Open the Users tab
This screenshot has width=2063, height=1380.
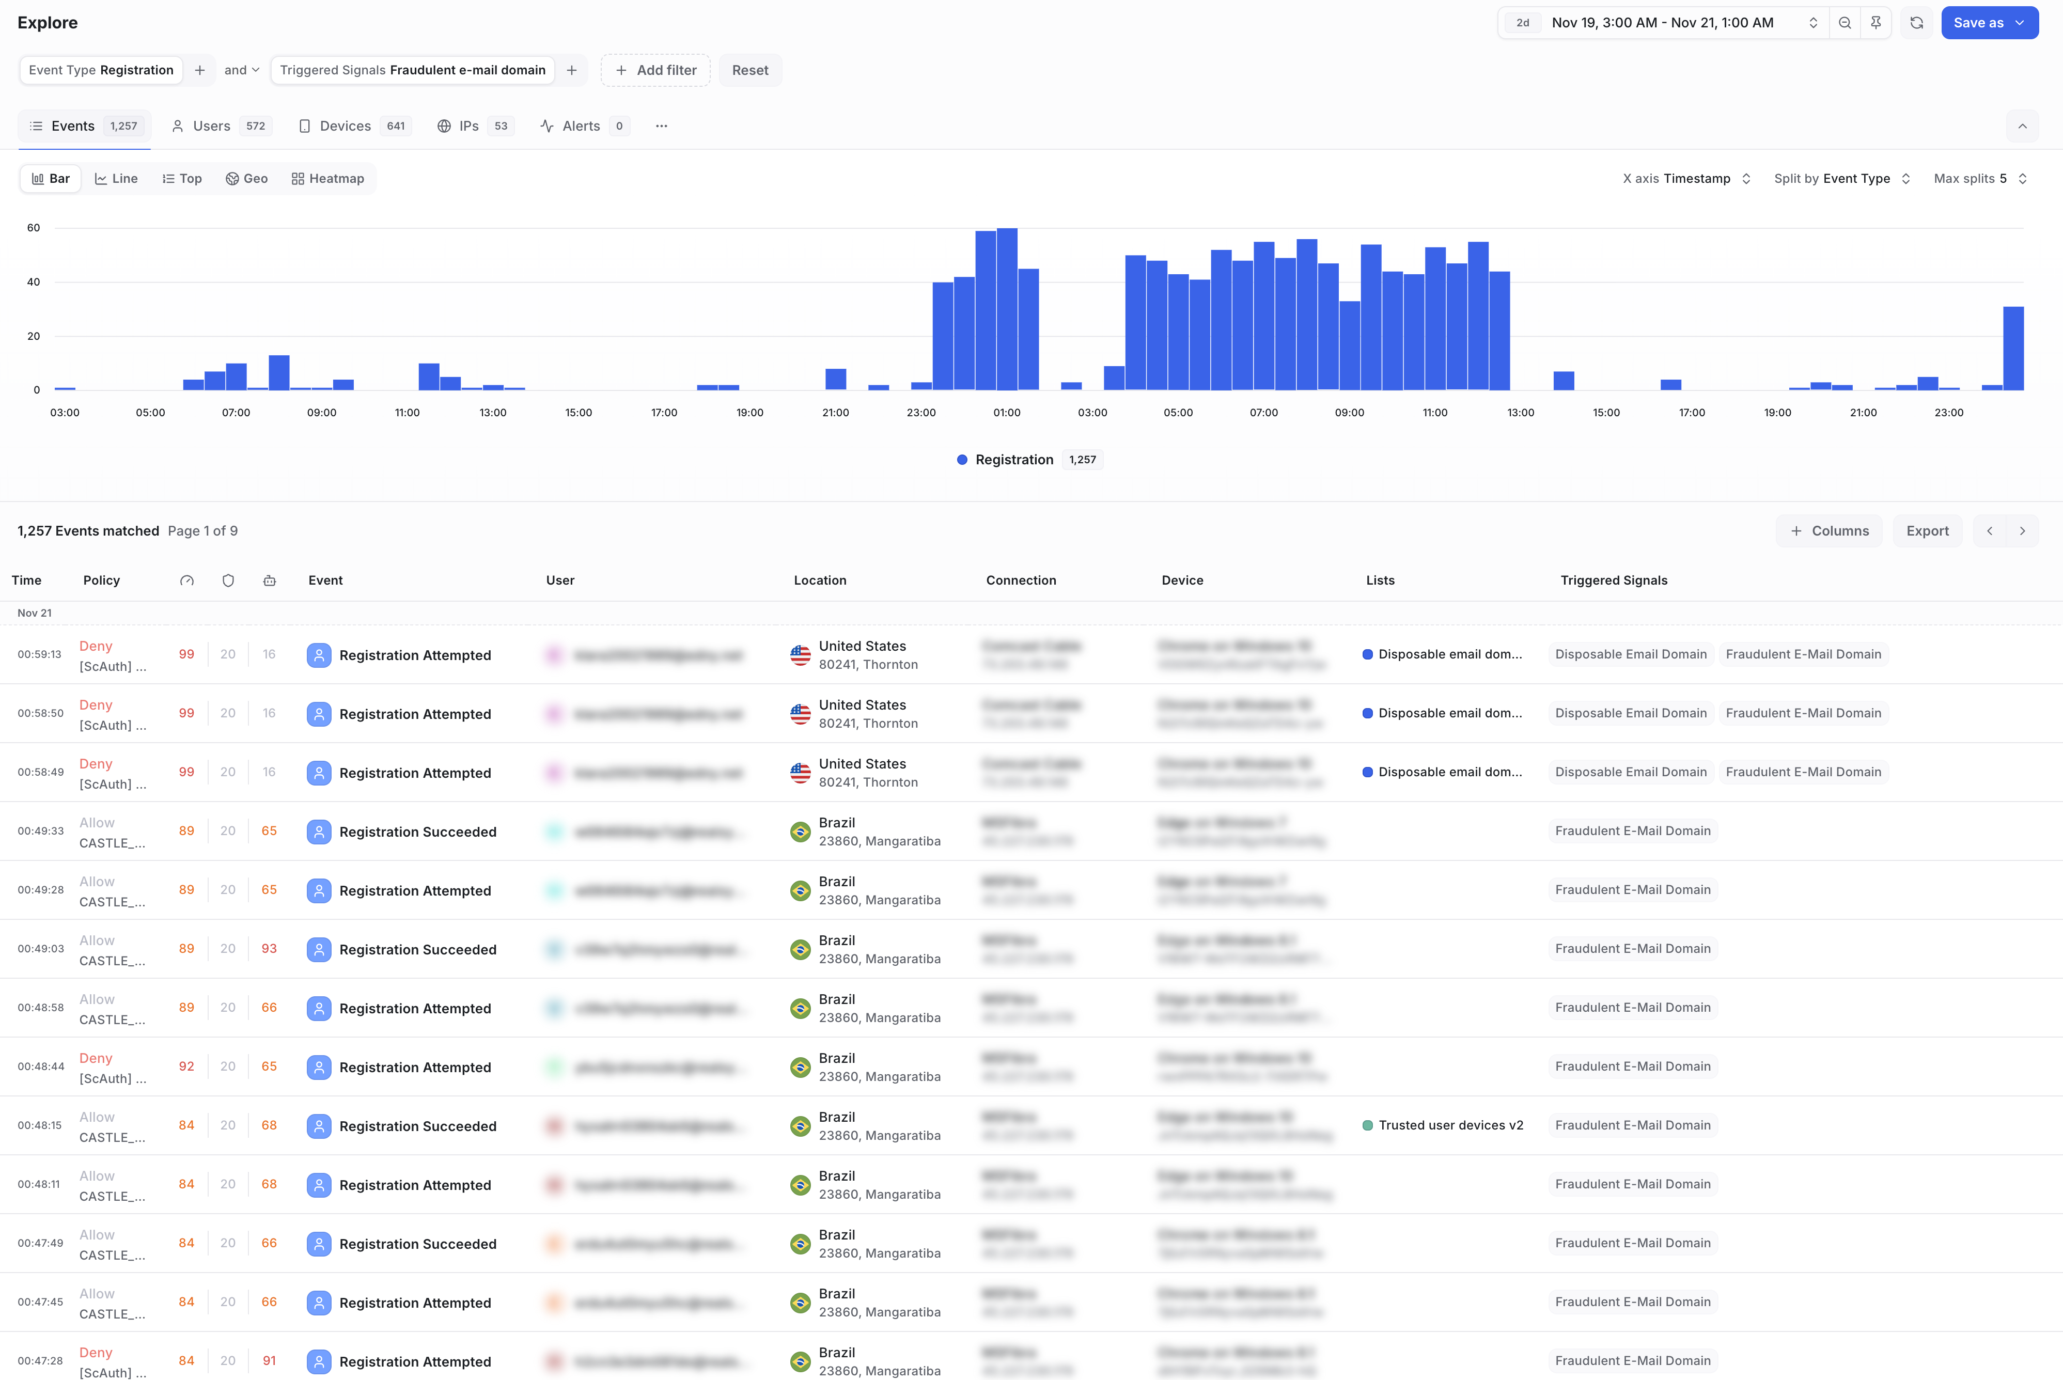221,126
